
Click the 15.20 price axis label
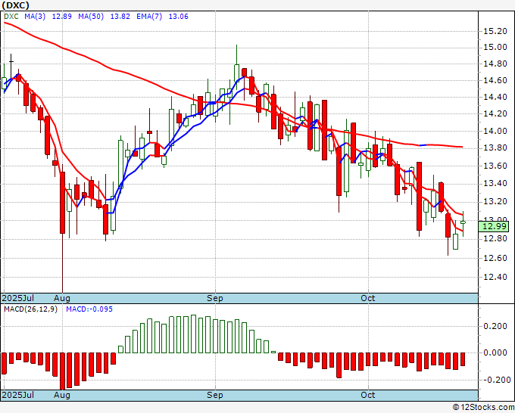[495, 32]
